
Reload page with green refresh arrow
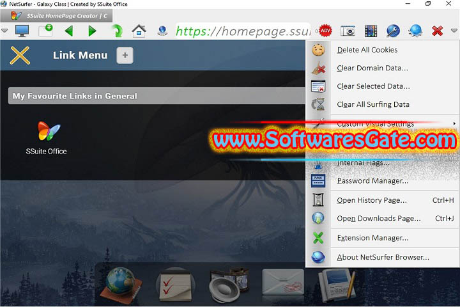click(x=117, y=31)
